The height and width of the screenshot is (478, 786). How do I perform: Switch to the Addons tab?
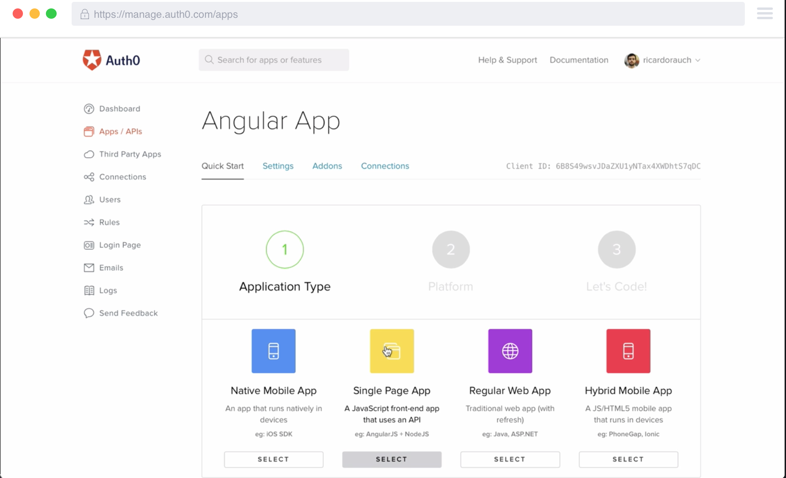[327, 166]
